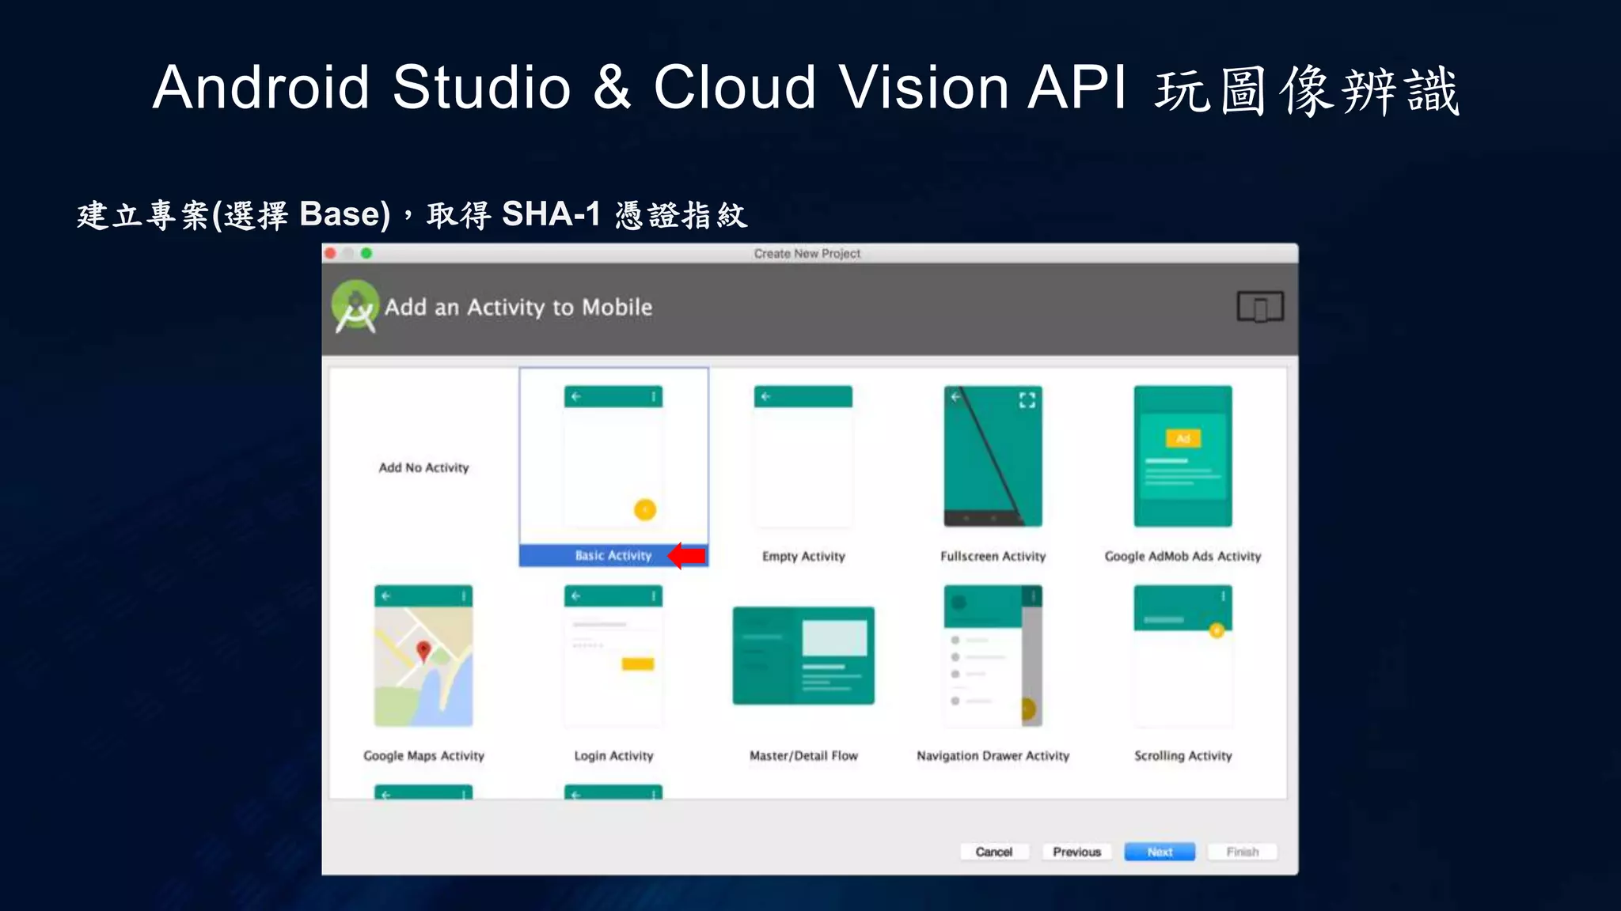Click the Navigation Drawer Activity label
Viewport: 1621px width, 911px height.
point(993,755)
